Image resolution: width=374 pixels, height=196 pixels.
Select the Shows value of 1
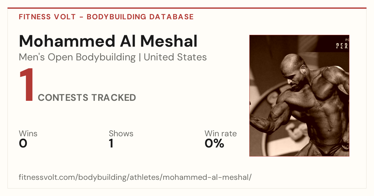[111, 143]
